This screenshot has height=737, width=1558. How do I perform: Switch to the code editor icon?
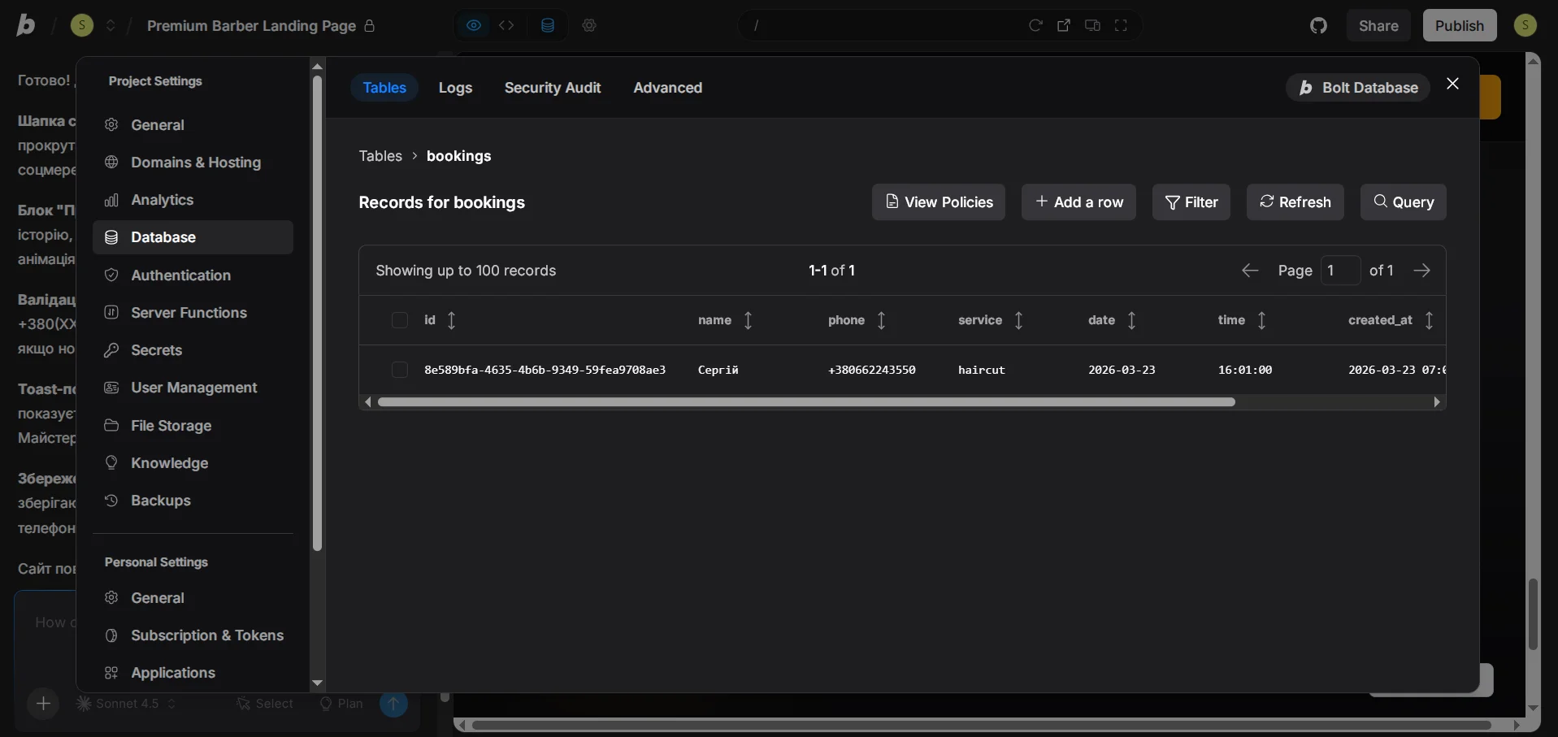[507, 25]
